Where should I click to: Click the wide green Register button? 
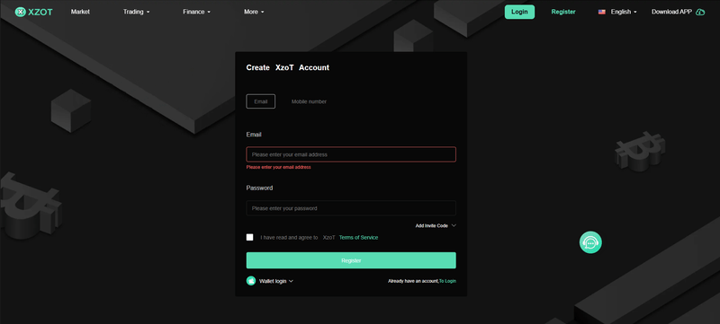(x=351, y=260)
